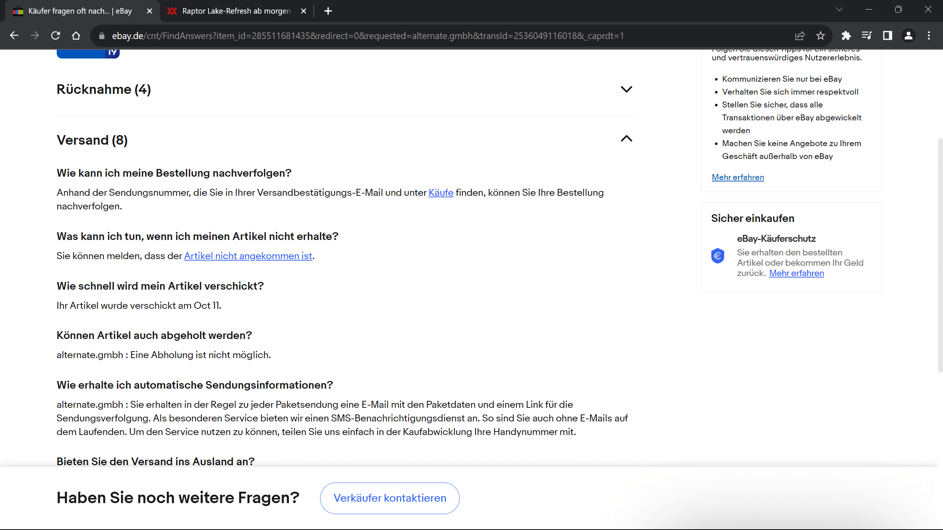Click the address bar URL field
The height and width of the screenshot is (530, 943).
[368, 36]
